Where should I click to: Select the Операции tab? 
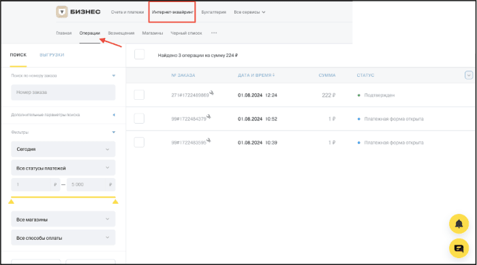click(x=90, y=33)
